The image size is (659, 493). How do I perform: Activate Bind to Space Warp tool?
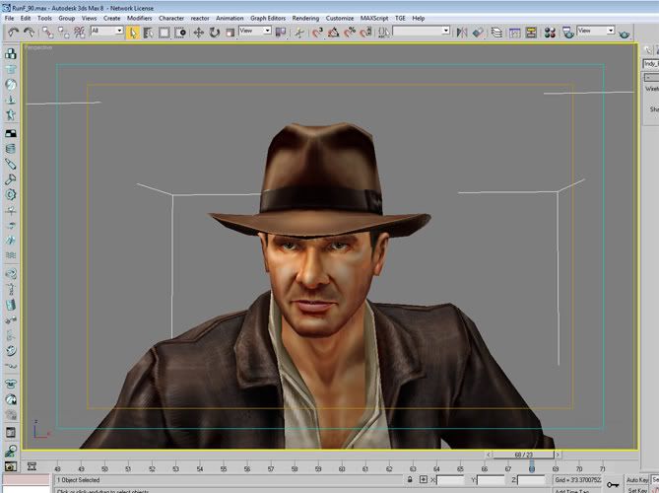point(80,33)
